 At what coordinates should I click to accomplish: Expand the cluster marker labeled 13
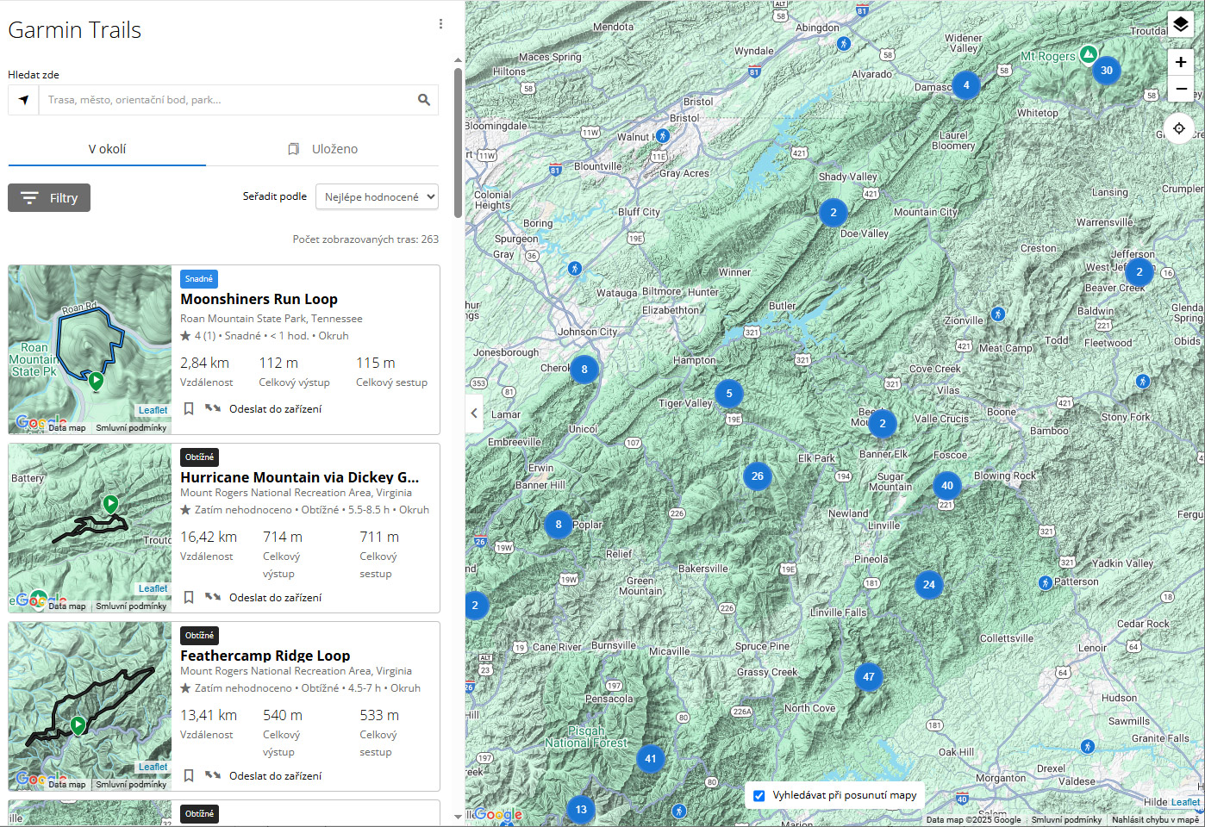click(x=581, y=809)
